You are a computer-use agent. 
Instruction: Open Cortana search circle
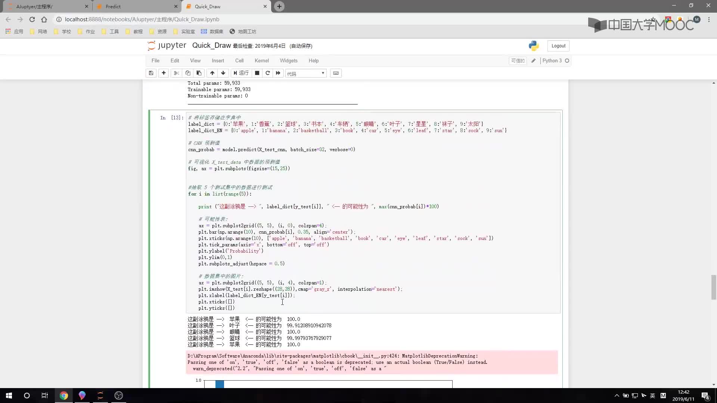pos(27,396)
